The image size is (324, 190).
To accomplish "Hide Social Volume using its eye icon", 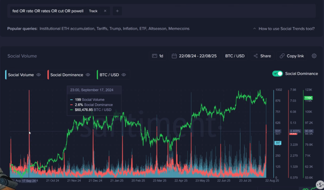I will click(39, 75).
